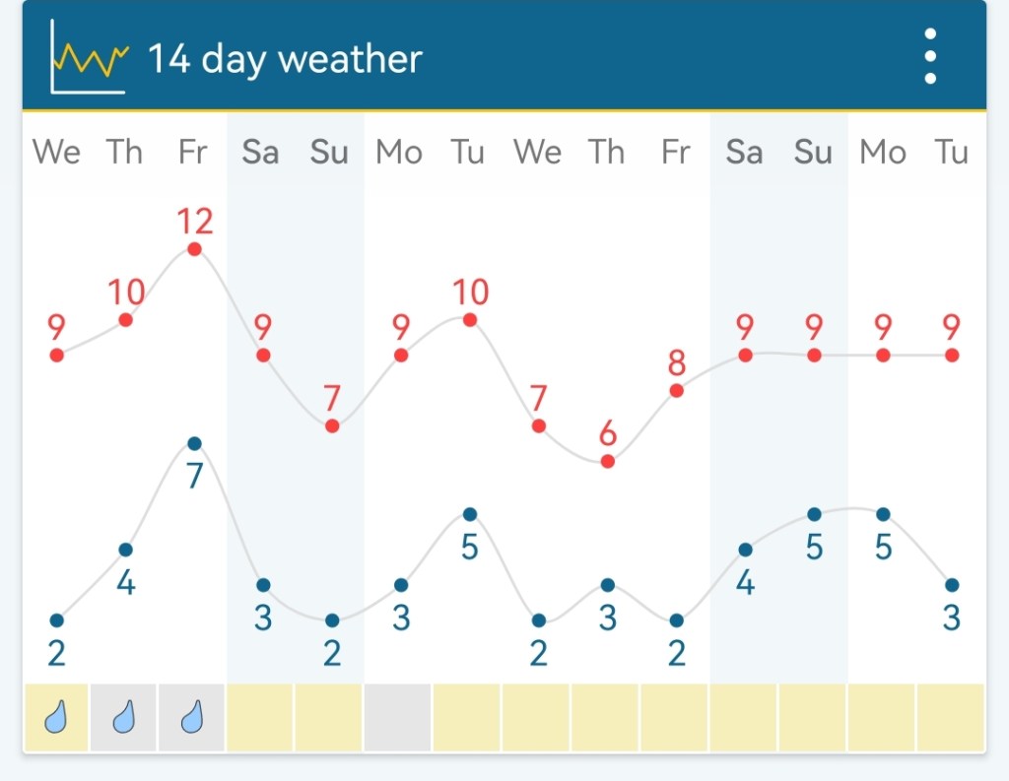
Task: Tap the "14 day weather" title
Action: point(285,60)
